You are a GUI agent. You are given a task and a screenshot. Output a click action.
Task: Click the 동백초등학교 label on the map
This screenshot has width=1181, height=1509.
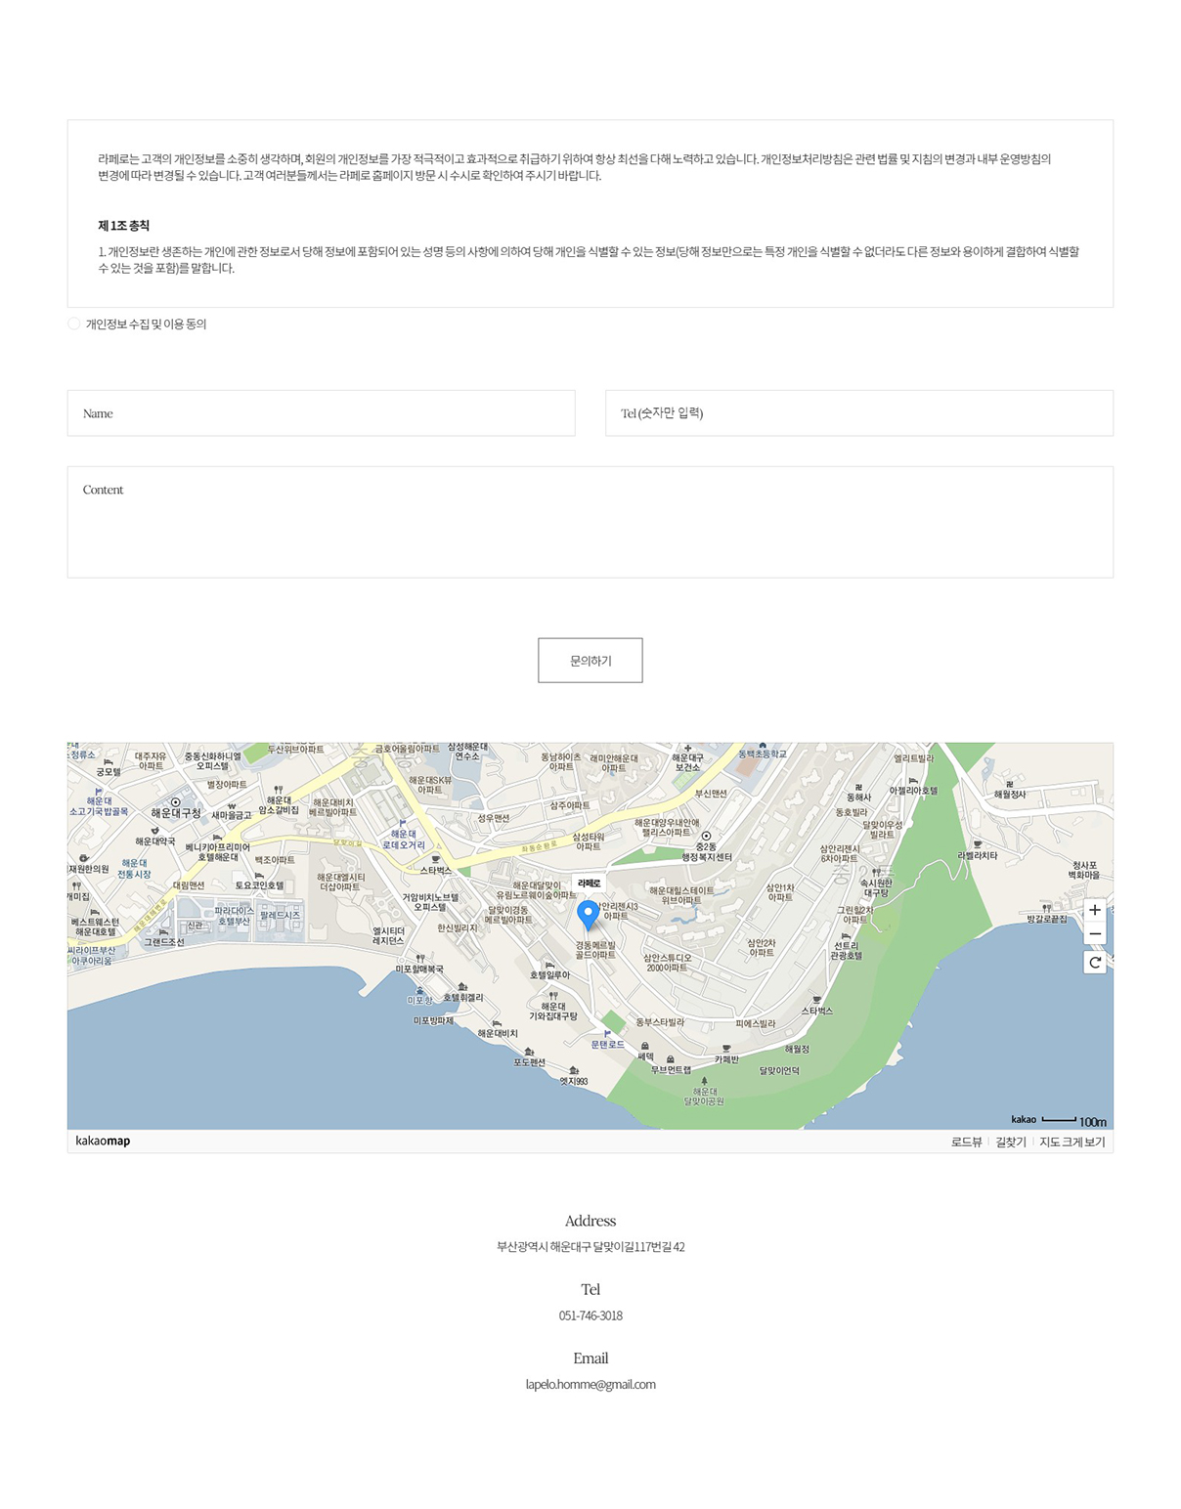coord(763,754)
